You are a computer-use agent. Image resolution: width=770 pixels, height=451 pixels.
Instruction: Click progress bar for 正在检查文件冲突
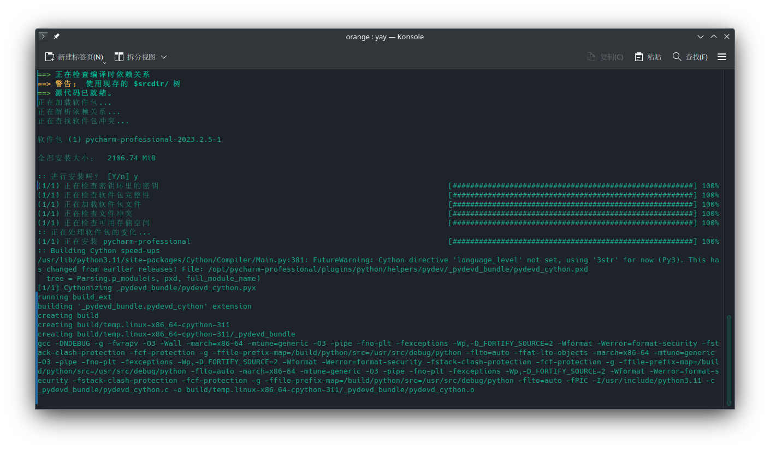(572, 214)
